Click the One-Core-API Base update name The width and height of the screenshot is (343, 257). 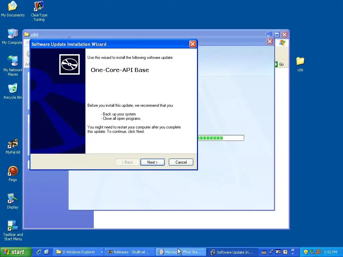tap(120, 70)
